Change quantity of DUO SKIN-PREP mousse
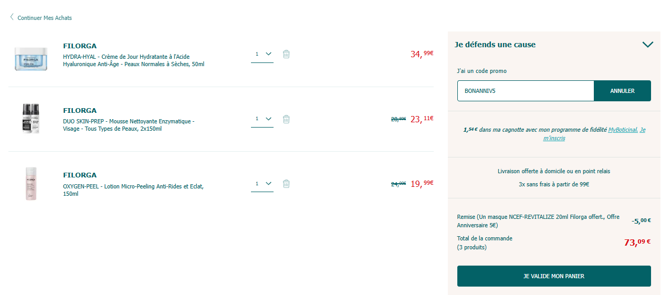 [x=263, y=119]
